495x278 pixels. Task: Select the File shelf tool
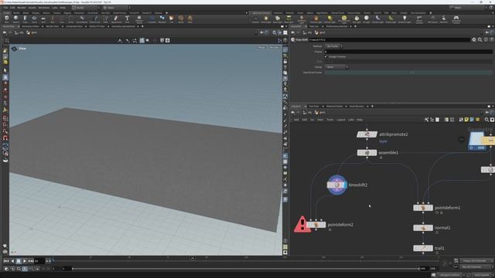pyautogui.click(x=172, y=19)
